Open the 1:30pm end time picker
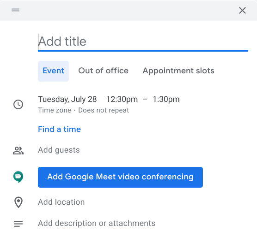This screenshot has height=237, width=257. click(x=166, y=99)
